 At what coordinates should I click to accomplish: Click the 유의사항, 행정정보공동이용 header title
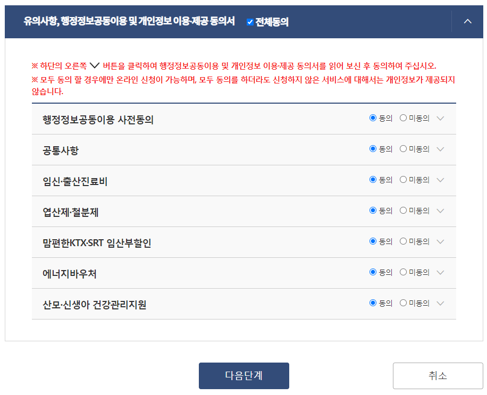[x=129, y=21]
